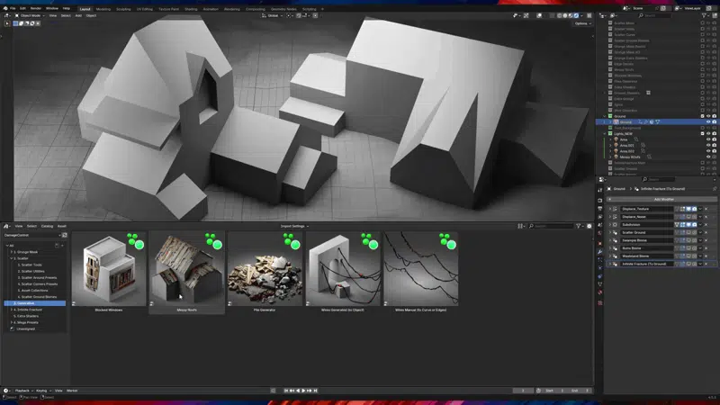720x405 pixels.
Task: Pin the properties editor context
Action: click(715, 189)
